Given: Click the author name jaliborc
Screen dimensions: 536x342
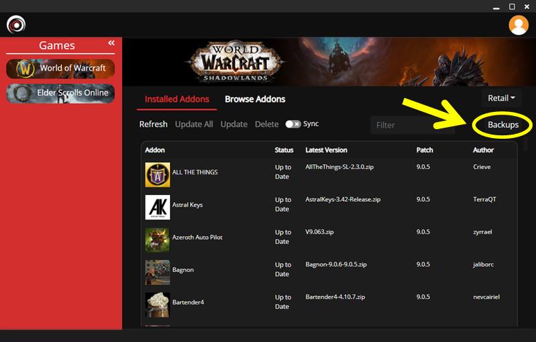Looking at the screenshot, I should 483,264.
